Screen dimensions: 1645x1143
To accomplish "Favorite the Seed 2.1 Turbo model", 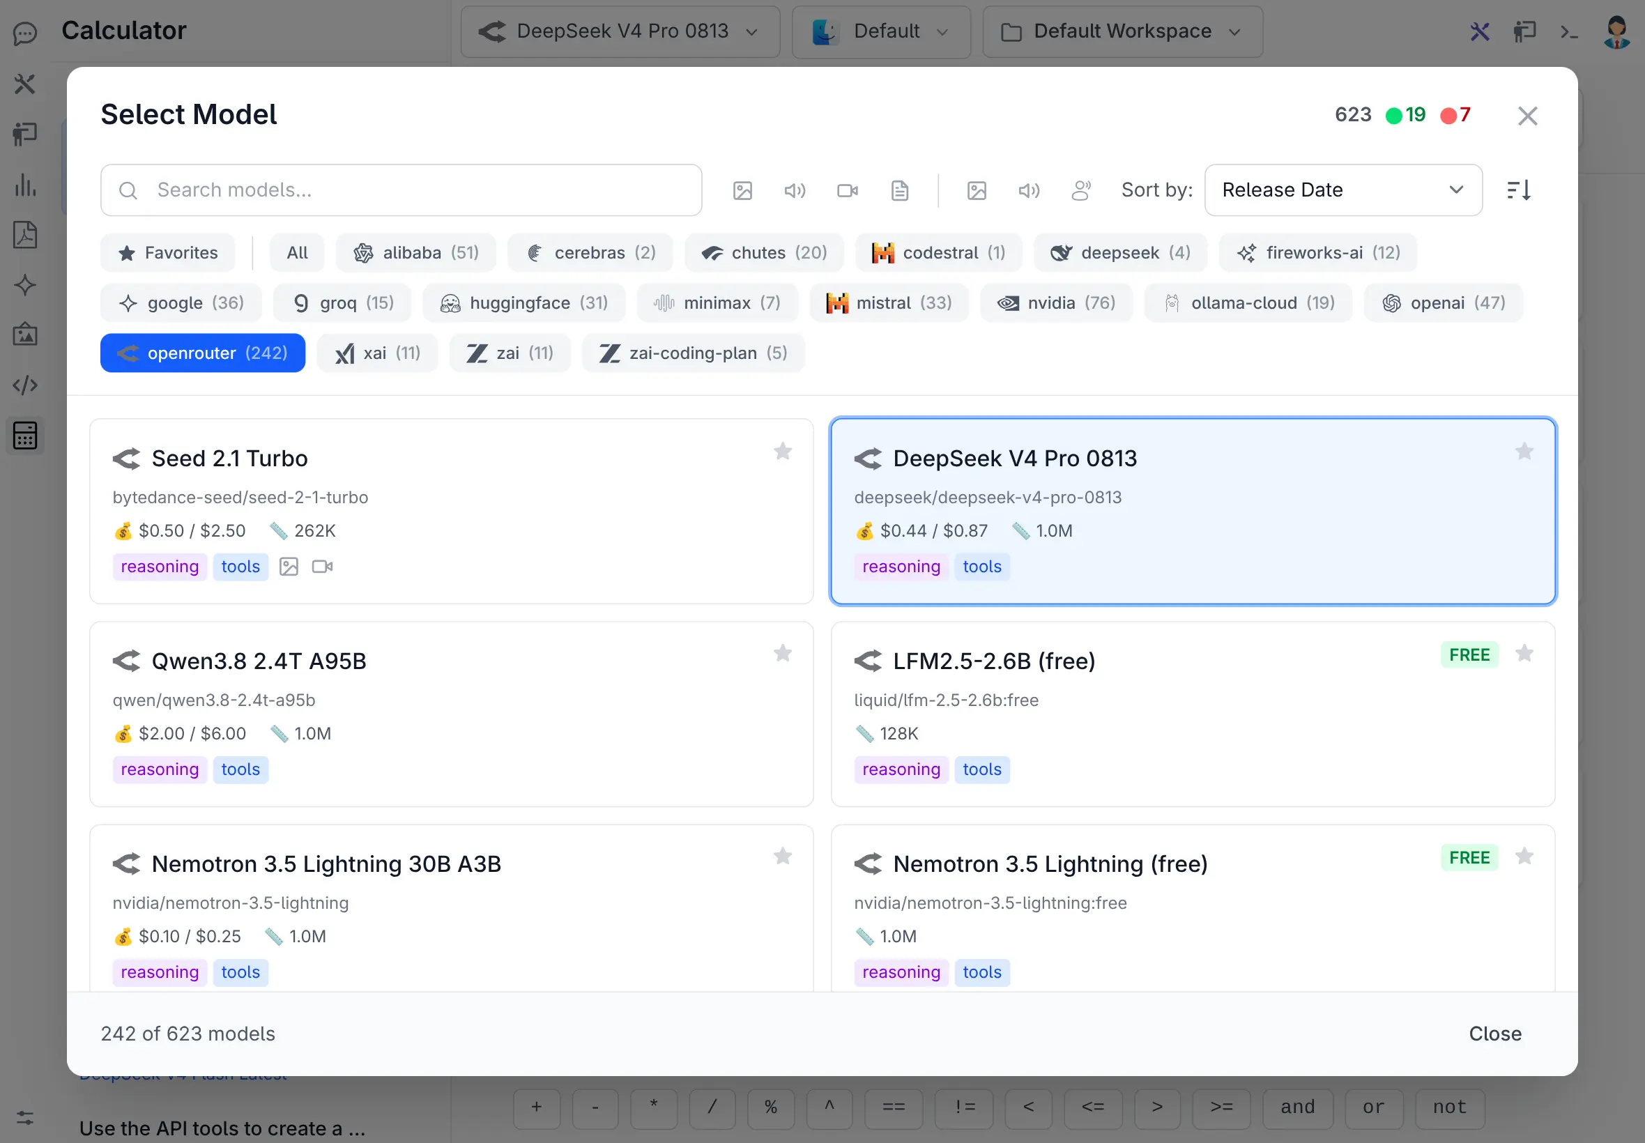I will pyautogui.click(x=783, y=451).
